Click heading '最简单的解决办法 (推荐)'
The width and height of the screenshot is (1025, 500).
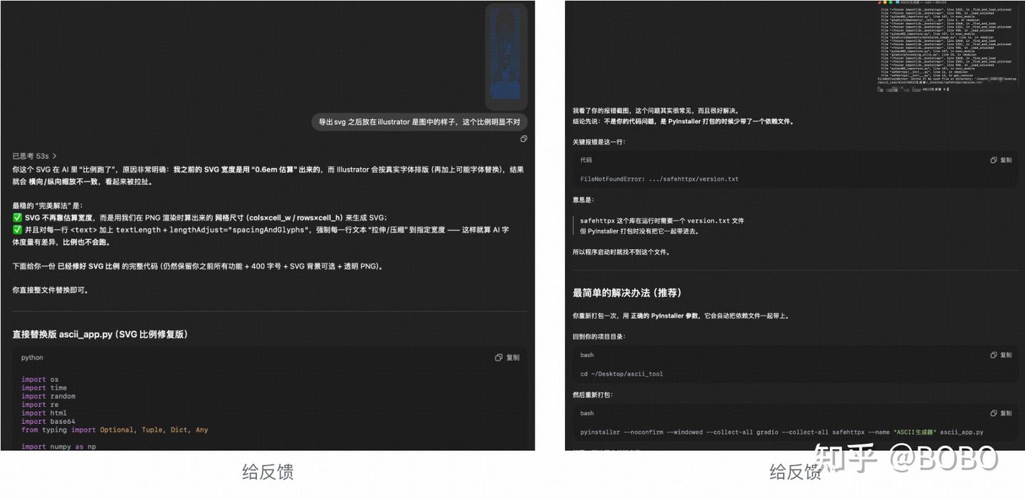(x=629, y=293)
